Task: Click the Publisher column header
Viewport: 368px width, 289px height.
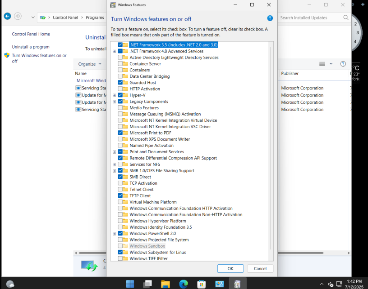Action: [290, 73]
